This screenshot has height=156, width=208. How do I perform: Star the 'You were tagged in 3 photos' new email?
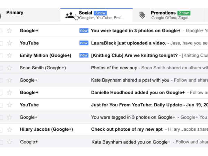pos(9,31)
